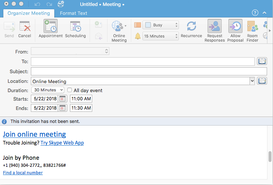
Task: Select the Organizer Meeting tab
Action: (x=29, y=13)
